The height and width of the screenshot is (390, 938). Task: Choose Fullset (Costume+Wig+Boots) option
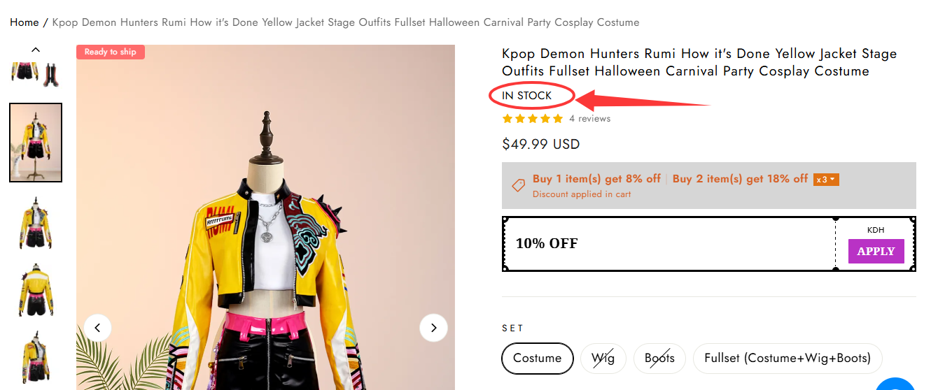tap(787, 359)
